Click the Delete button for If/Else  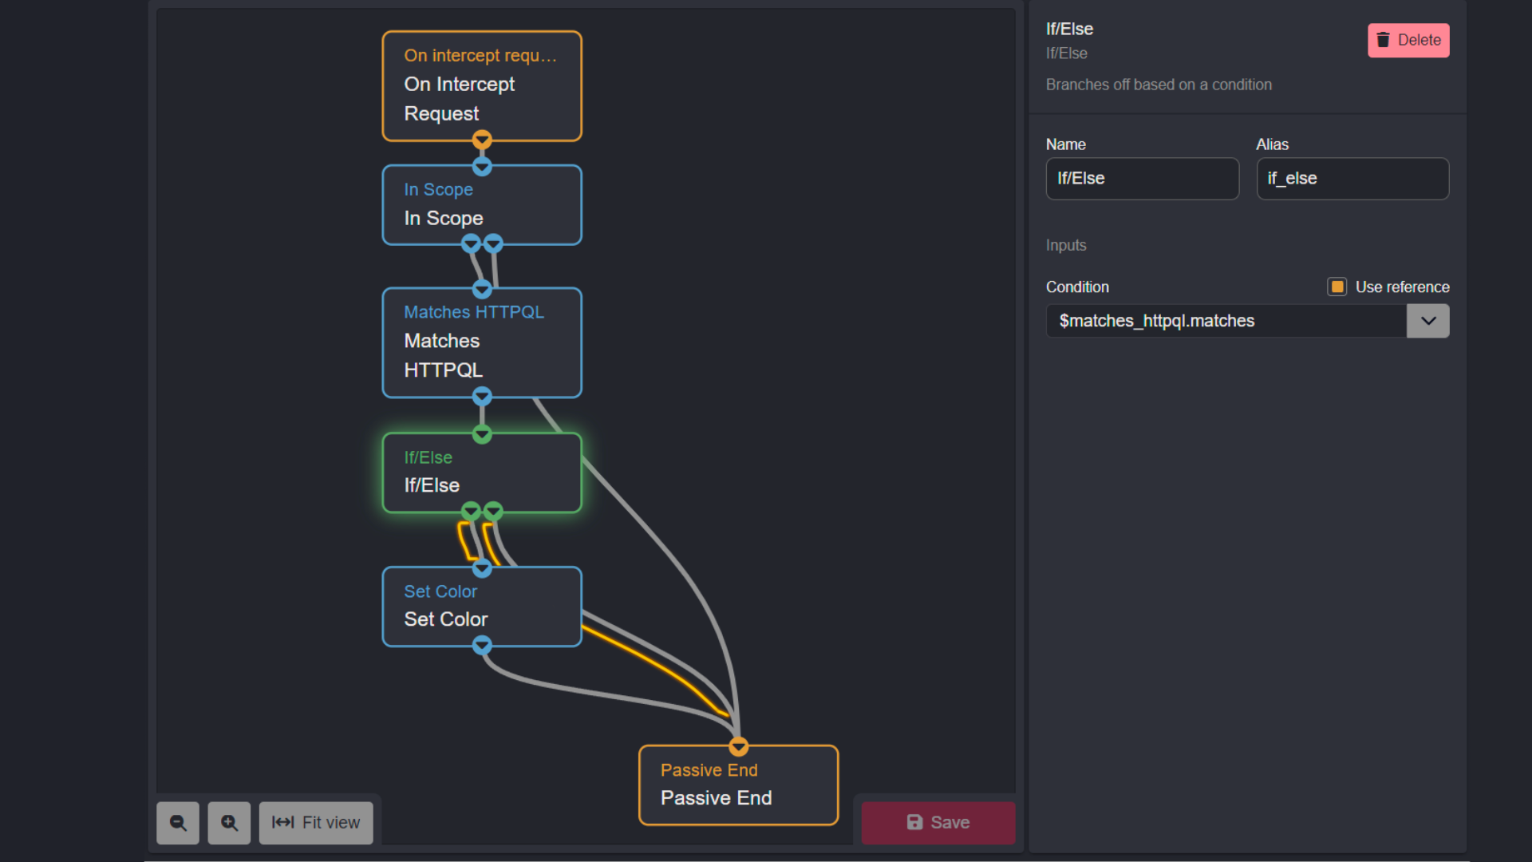coord(1409,40)
